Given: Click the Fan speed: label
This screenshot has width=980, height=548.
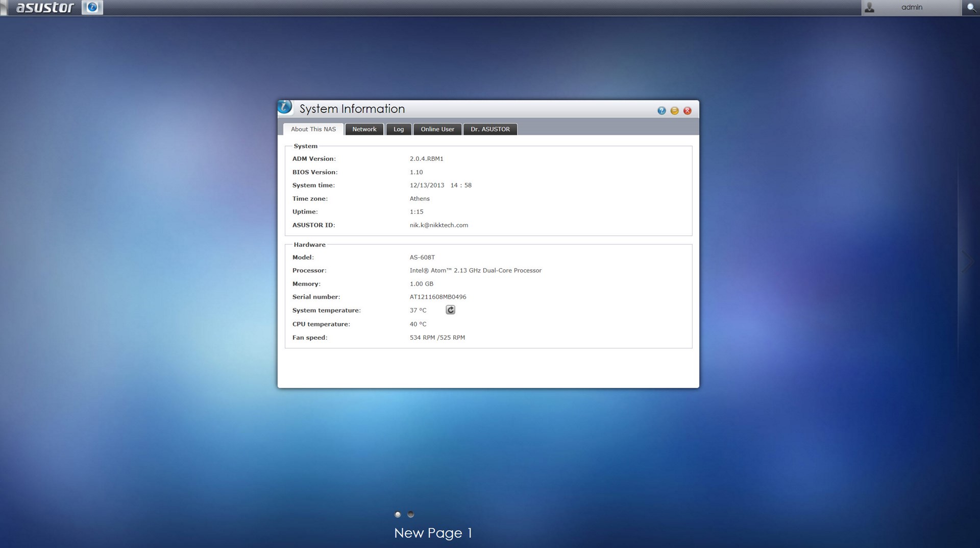Looking at the screenshot, I should coord(310,338).
